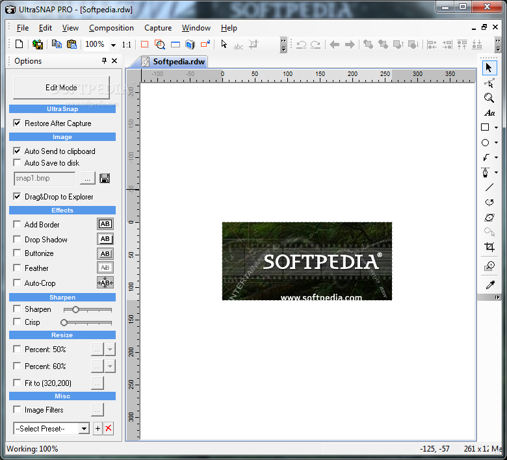The image size is (507, 460).
Task: Enable the Drop Shadow effect
Action: point(17,239)
